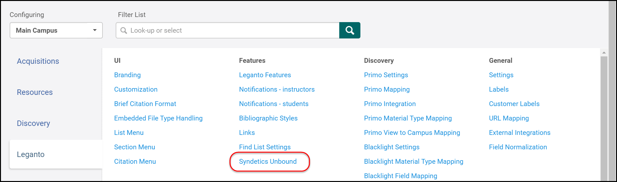Screen dimensions: 617x182
Task: Open Brief Citation Format page
Action: point(145,104)
